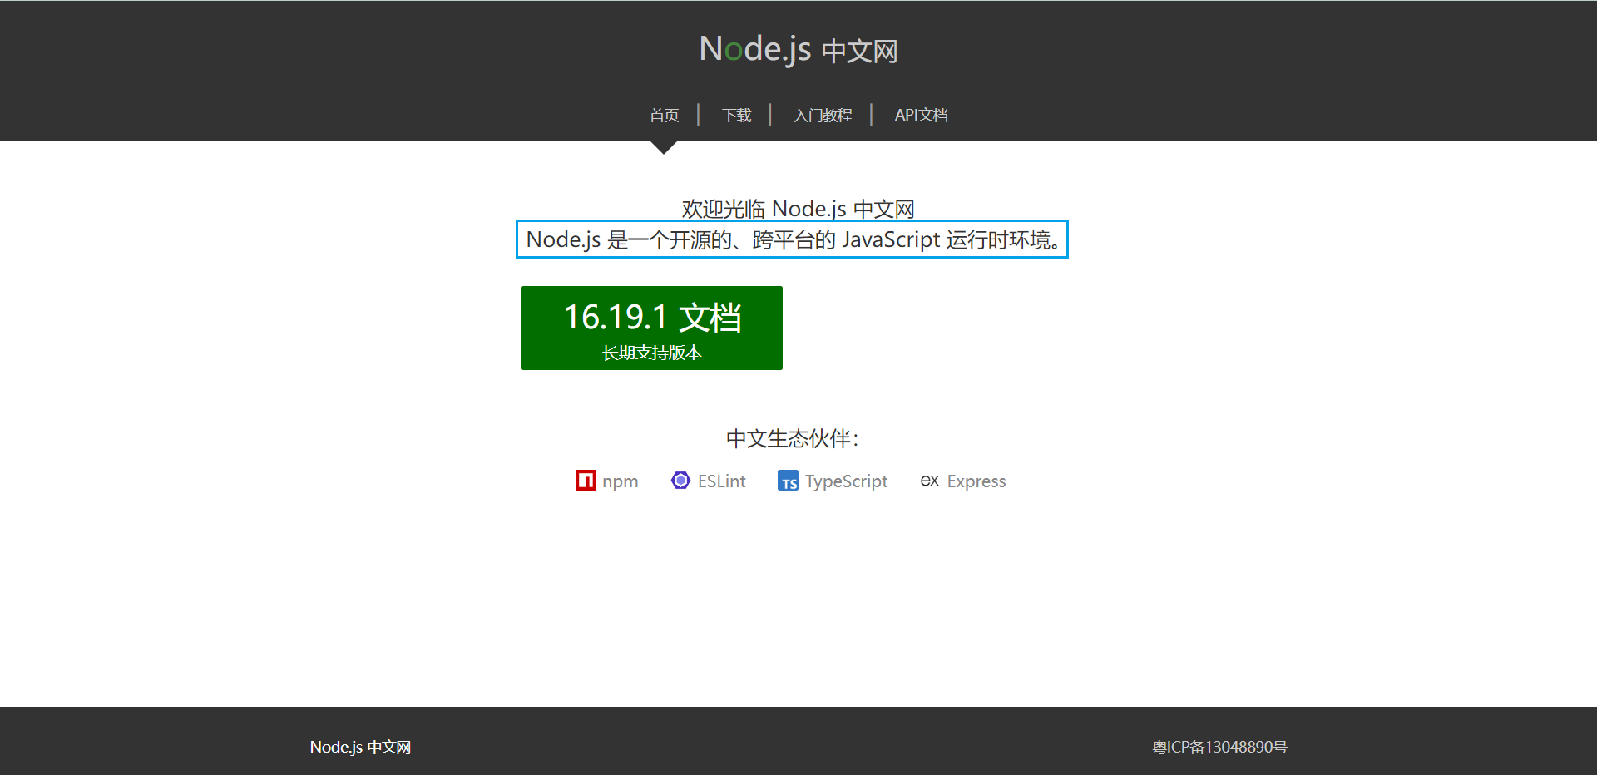This screenshot has height=775, width=1597.
Task: Open the Express partner link text
Action: click(976, 481)
